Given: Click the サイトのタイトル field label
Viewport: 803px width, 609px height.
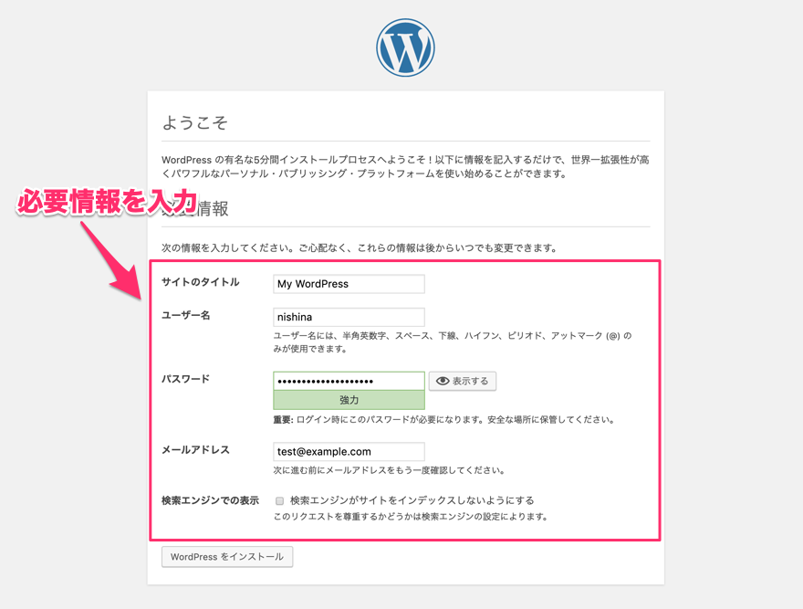Looking at the screenshot, I should pyautogui.click(x=201, y=282).
